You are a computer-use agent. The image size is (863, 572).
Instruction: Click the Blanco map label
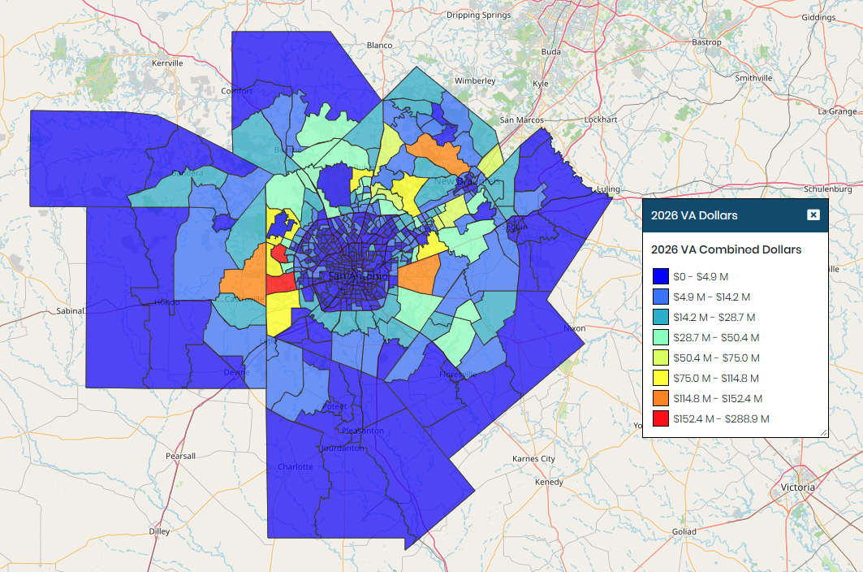pos(380,45)
